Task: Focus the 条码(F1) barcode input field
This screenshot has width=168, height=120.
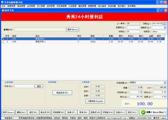Action: (x=40, y=29)
